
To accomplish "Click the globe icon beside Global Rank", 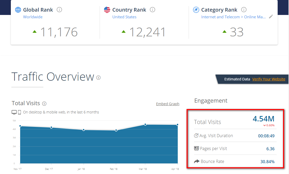I will (x=18, y=10).
